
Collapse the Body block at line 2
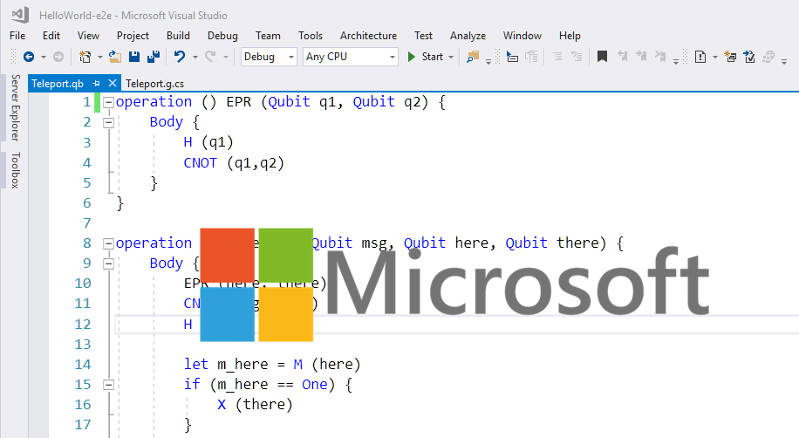(x=108, y=122)
